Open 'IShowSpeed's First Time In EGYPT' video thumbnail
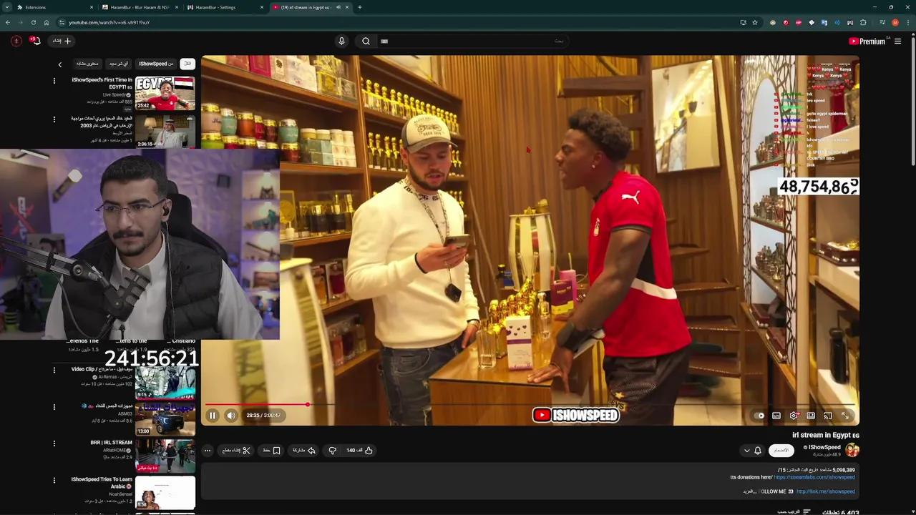This screenshot has height=515, width=916. coord(165,94)
